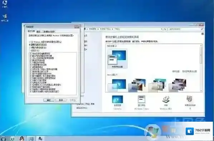
Task: Select the third Aero theme thumbnail
Action: coord(157,85)
